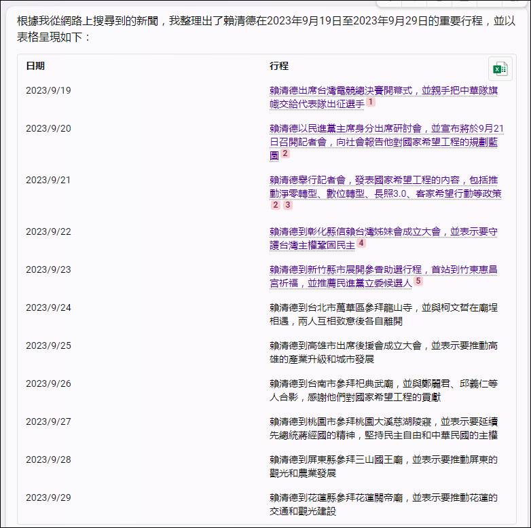Open citation 5 on the 9/23 row
The width and height of the screenshot is (531, 528).
(418, 281)
